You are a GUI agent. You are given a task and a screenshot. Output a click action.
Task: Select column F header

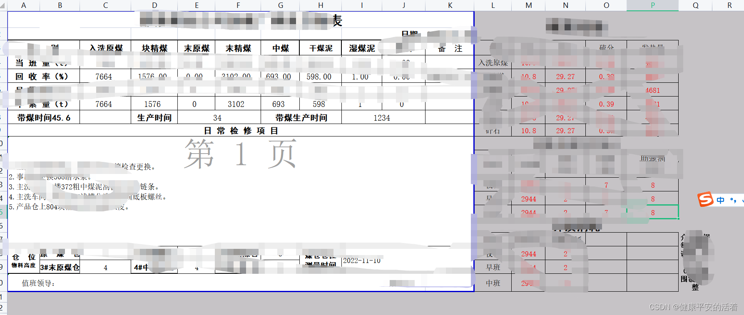pyautogui.click(x=238, y=5)
